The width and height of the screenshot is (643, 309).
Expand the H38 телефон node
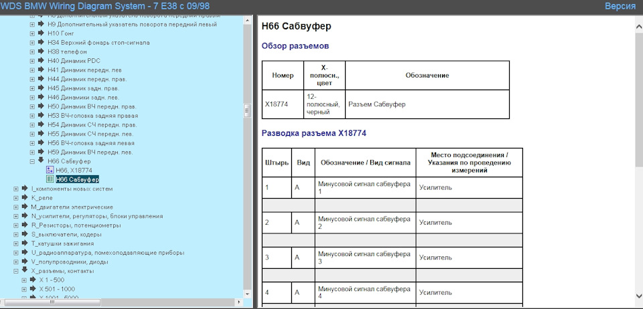coord(32,52)
